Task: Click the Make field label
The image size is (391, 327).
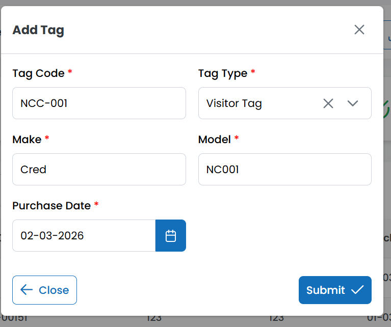Action: 27,140
